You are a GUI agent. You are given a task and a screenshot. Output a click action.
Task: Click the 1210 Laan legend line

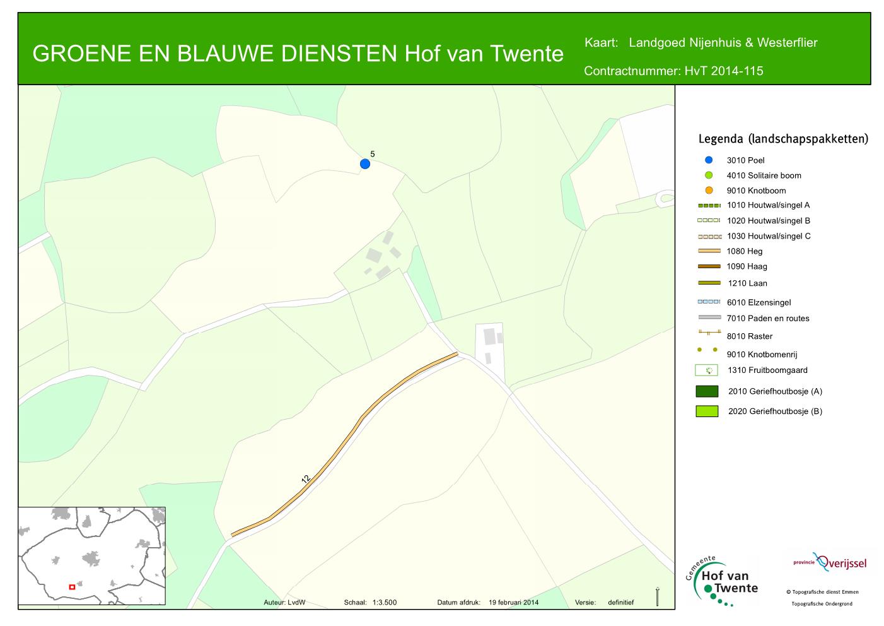(x=709, y=283)
